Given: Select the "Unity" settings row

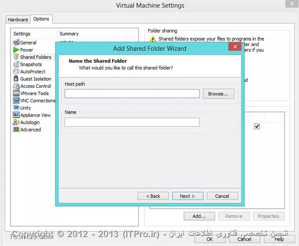Looking at the screenshot, I should pos(34,108).
